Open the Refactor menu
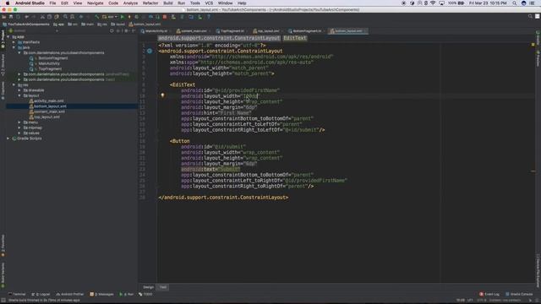Screen dimensions: 541x304 (x=150, y=3)
